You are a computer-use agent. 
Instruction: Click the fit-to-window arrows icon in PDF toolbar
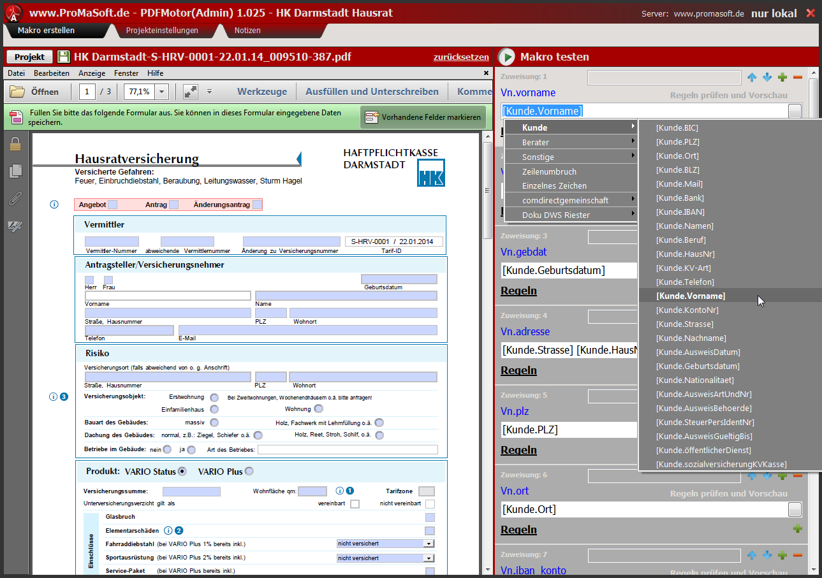[190, 92]
